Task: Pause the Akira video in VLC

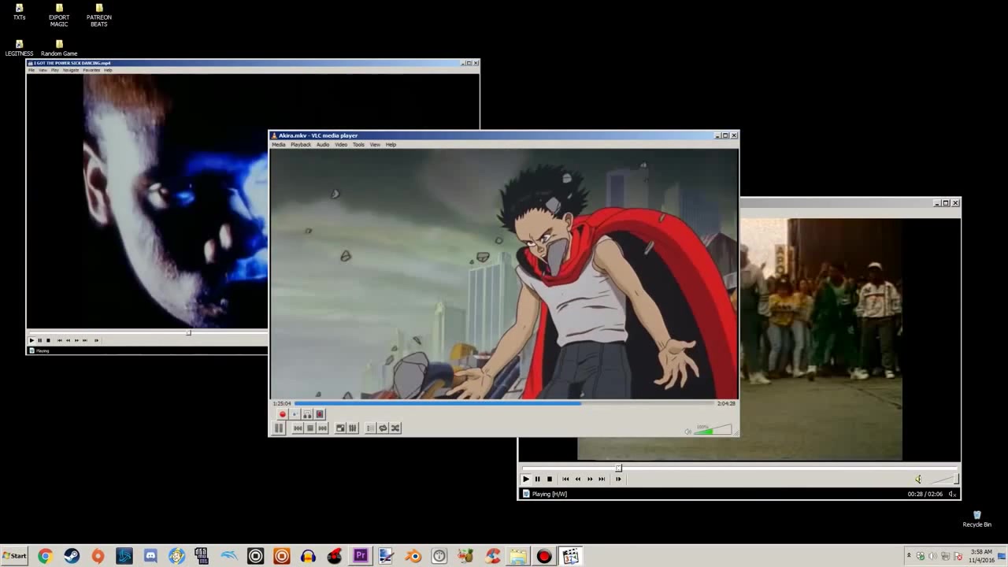Action: [x=279, y=428]
